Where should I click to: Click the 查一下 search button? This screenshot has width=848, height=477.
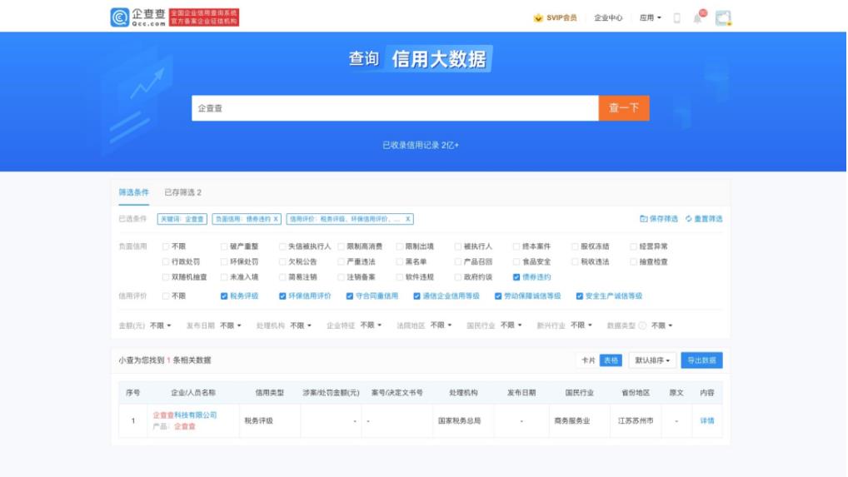[624, 108]
